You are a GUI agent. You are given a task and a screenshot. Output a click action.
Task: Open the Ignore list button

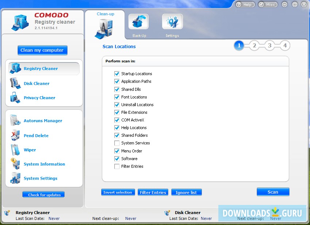click(187, 192)
